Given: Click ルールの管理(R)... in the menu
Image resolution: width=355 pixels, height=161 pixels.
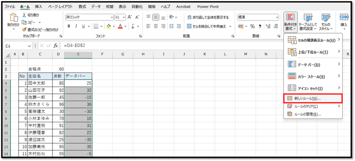Looking at the screenshot, I should click(307, 114).
